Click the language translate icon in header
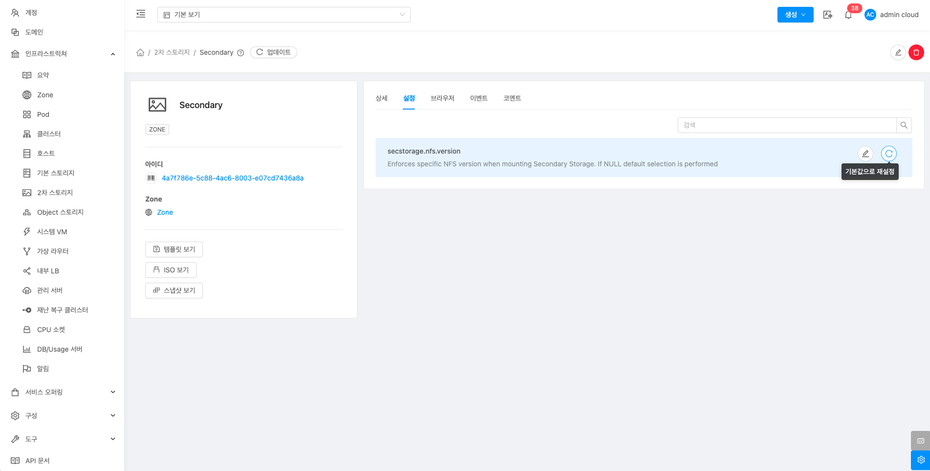This screenshot has width=930, height=471. [x=827, y=15]
